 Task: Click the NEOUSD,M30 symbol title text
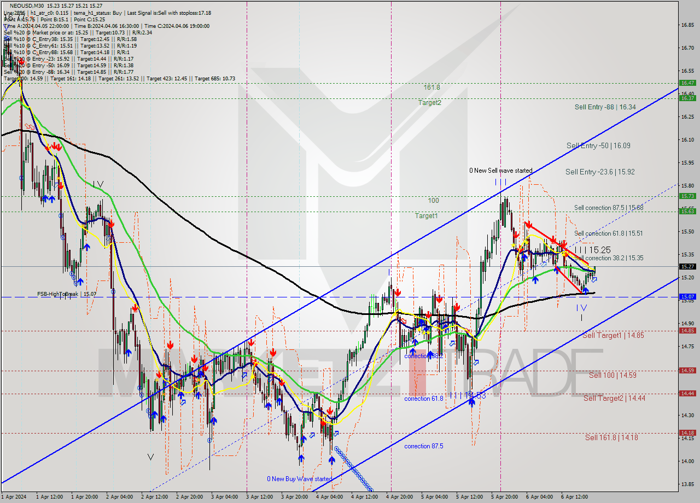pos(27,5)
